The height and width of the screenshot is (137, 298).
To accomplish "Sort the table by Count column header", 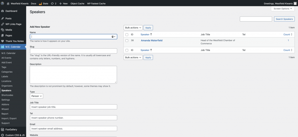I will [x=287, y=35].
